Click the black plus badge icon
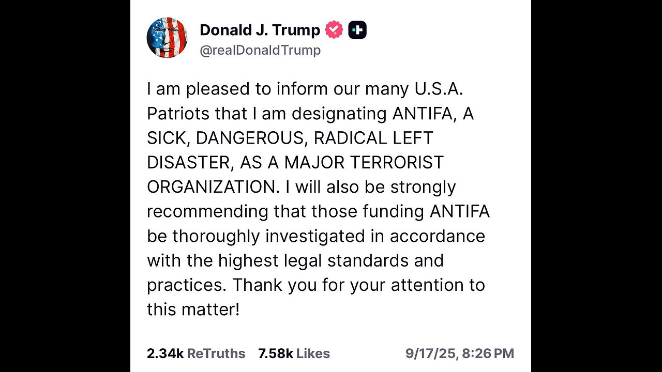 tap(357, 30)
